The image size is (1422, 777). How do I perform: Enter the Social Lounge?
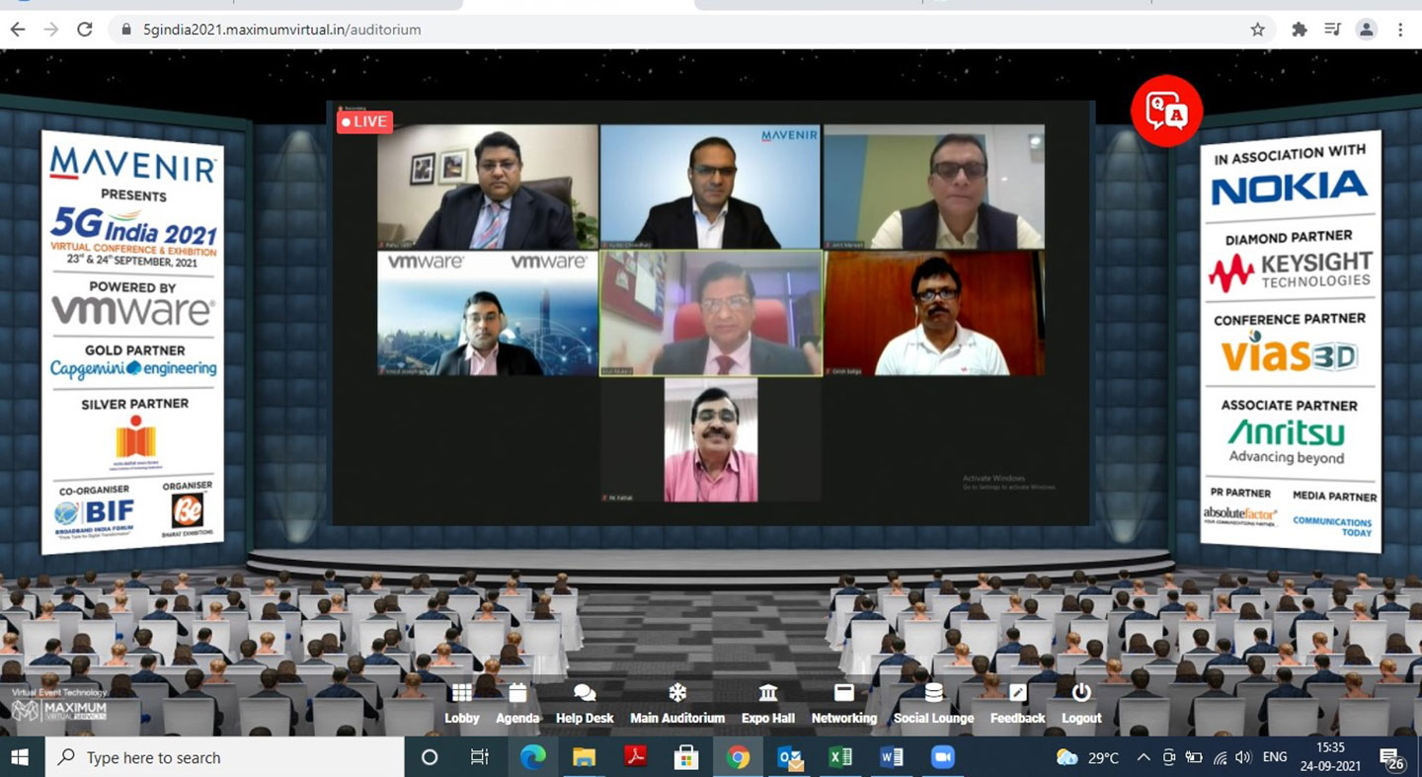pos(934,704)
